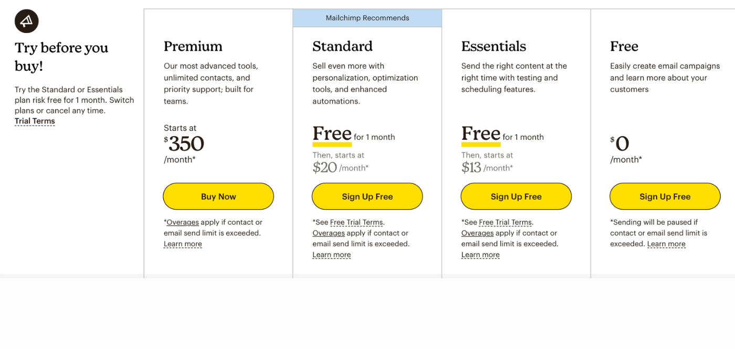Select the Premium plan heading

point(193,46)
